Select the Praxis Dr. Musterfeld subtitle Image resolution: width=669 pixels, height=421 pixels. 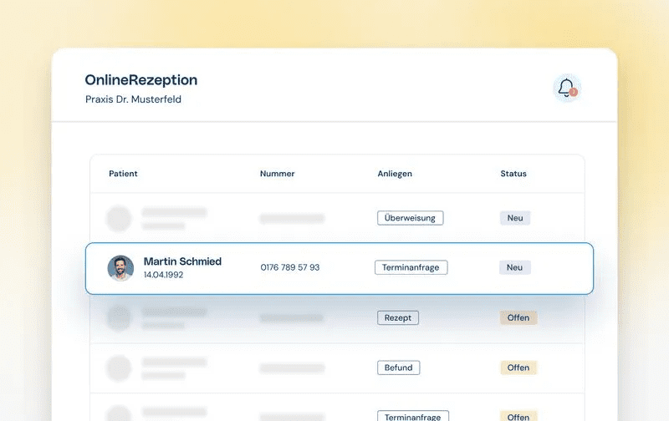(x=133, y=99)
